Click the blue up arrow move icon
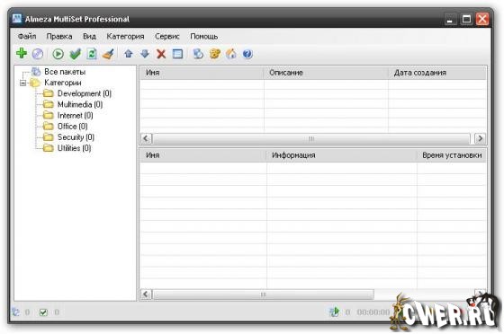Viewport: 504px width, 334px height. point(129,54)
